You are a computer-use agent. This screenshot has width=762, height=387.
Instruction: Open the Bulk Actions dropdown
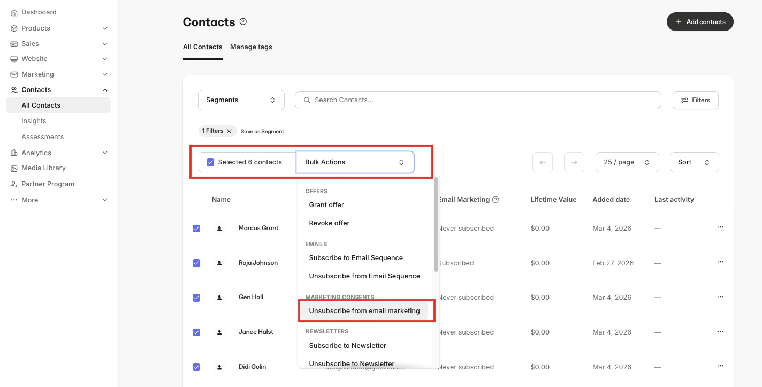(355, 162)
